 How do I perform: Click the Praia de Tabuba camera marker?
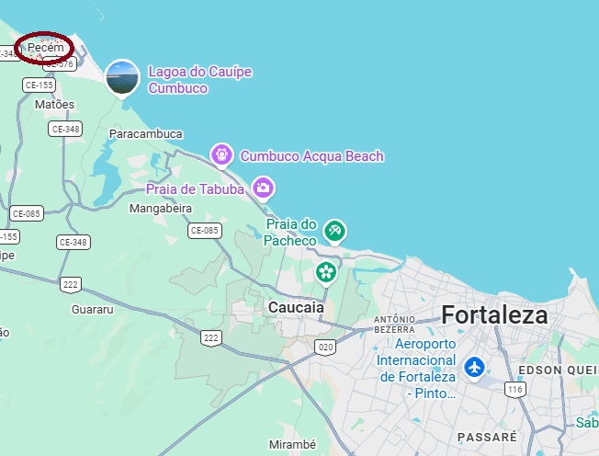(263, 188)
